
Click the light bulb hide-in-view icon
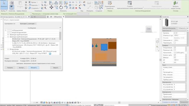(80, 2)
